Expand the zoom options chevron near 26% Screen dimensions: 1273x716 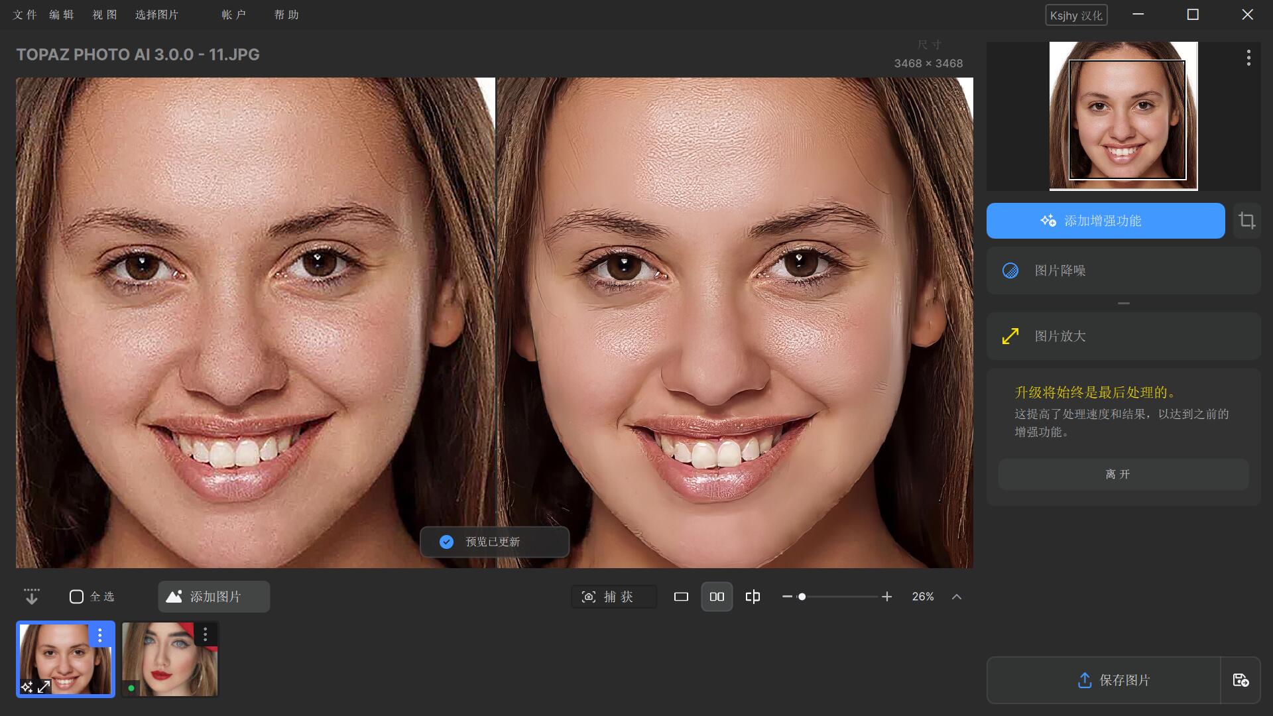click(956, 597)
